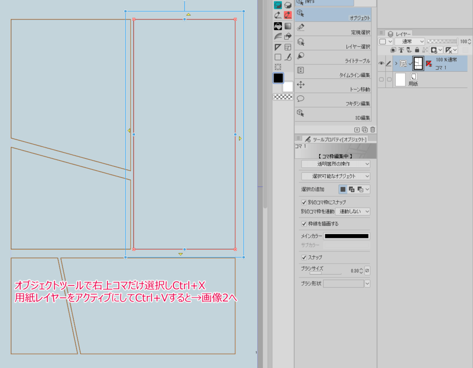Select the 定規選択 sub tool
The height and width of the screenshot is (368, 473).
pyautogui.click(x=333, y=29)
